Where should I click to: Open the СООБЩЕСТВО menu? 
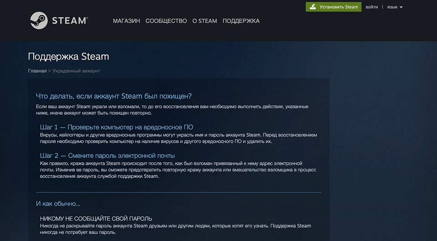[166, 21]
